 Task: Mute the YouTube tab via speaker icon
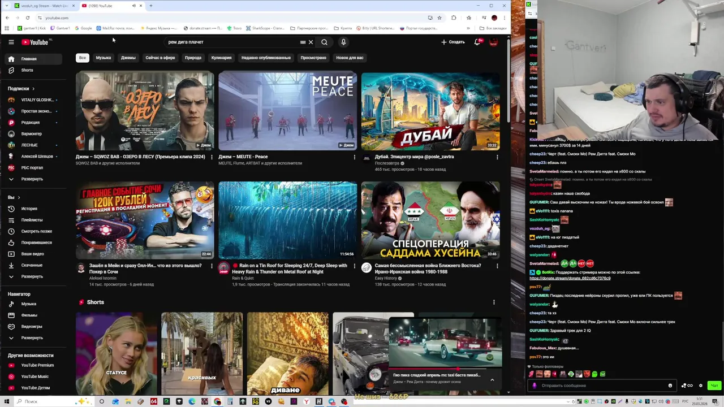point(133,6)
